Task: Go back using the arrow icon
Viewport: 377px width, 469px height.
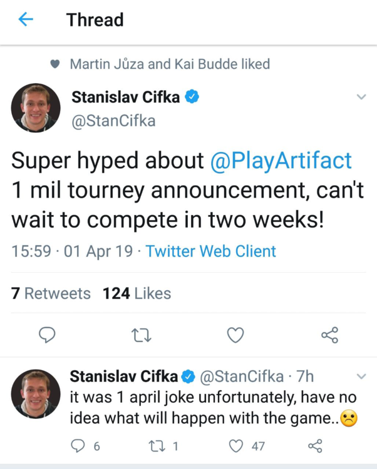Action: pos(26,20)
